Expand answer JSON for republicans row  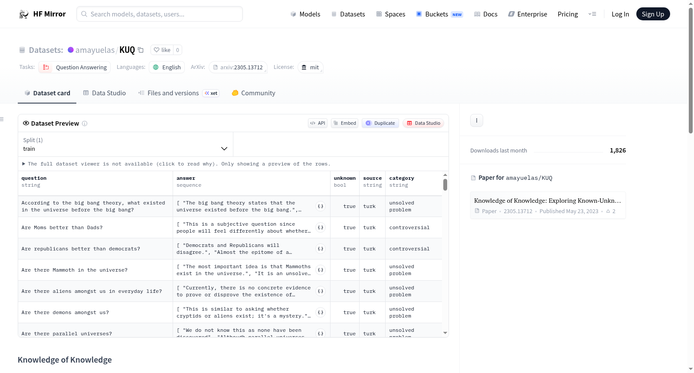coord(321,249)
